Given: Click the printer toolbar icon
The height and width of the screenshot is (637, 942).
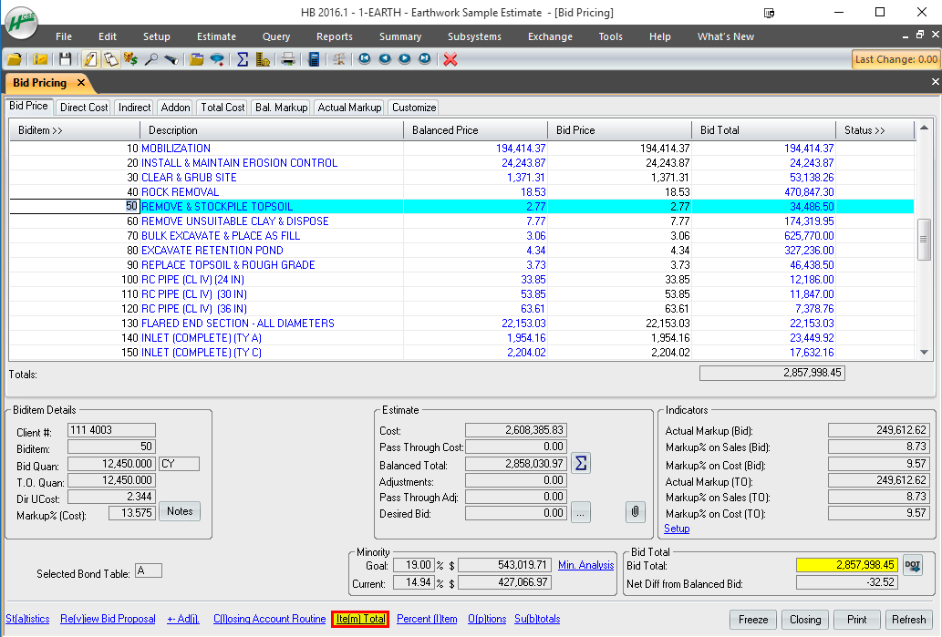Looking at the screenshot, I should (x=288, y=59).
